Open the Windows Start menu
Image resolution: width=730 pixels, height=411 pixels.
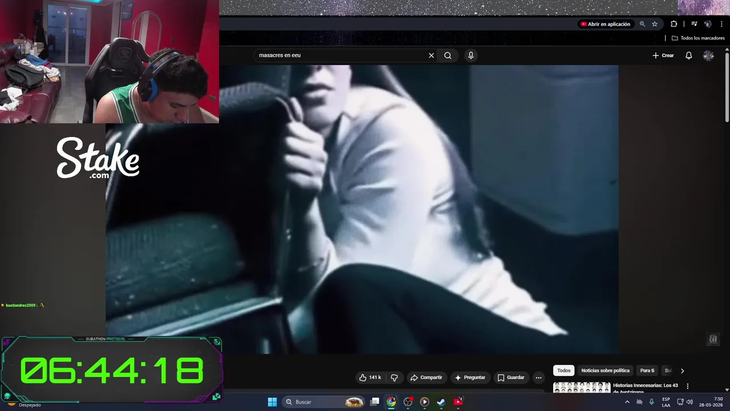272,402
